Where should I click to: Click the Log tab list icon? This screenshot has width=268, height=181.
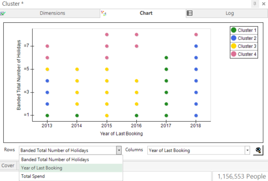(x=190, y=13)
